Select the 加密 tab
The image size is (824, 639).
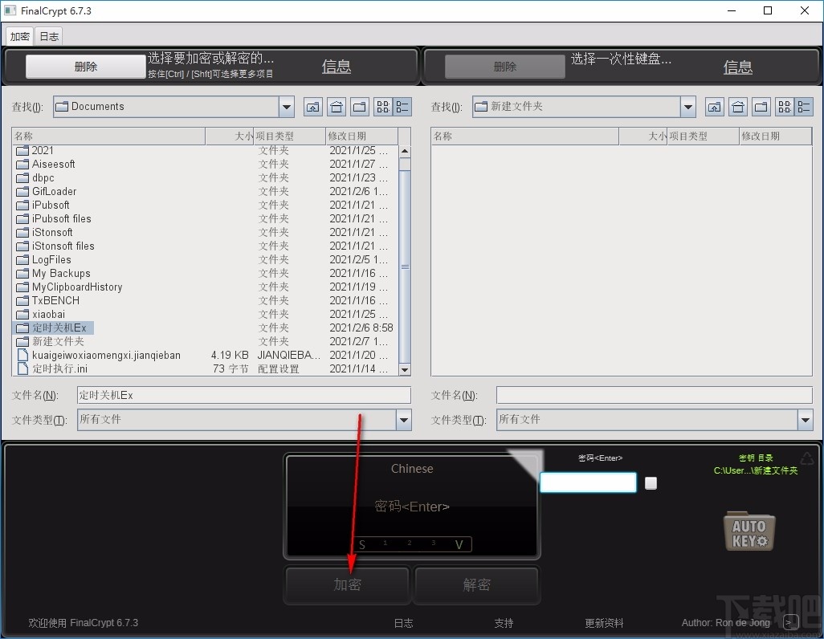(19, 35)
